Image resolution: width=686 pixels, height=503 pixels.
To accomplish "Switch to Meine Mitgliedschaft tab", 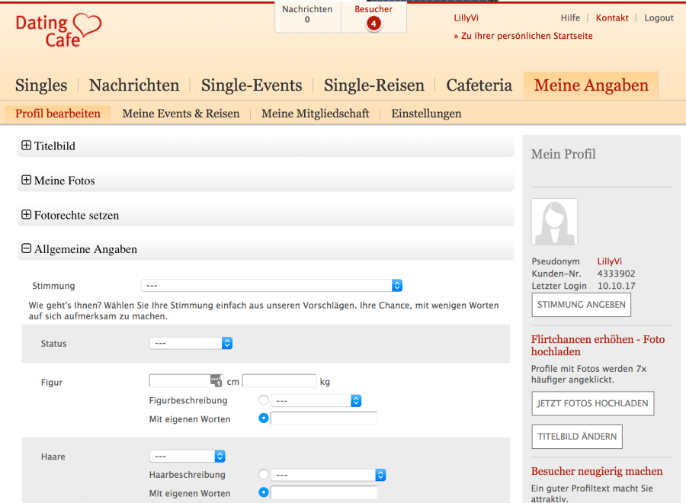I will coord(315,114).
